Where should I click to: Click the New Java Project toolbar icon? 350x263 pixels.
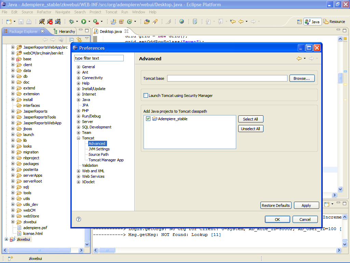coord(113,22)
